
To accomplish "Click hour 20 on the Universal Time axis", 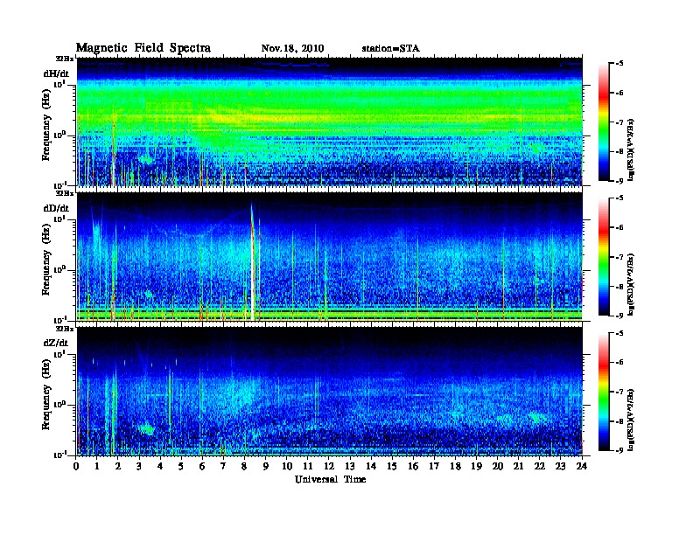I will 498,466.
